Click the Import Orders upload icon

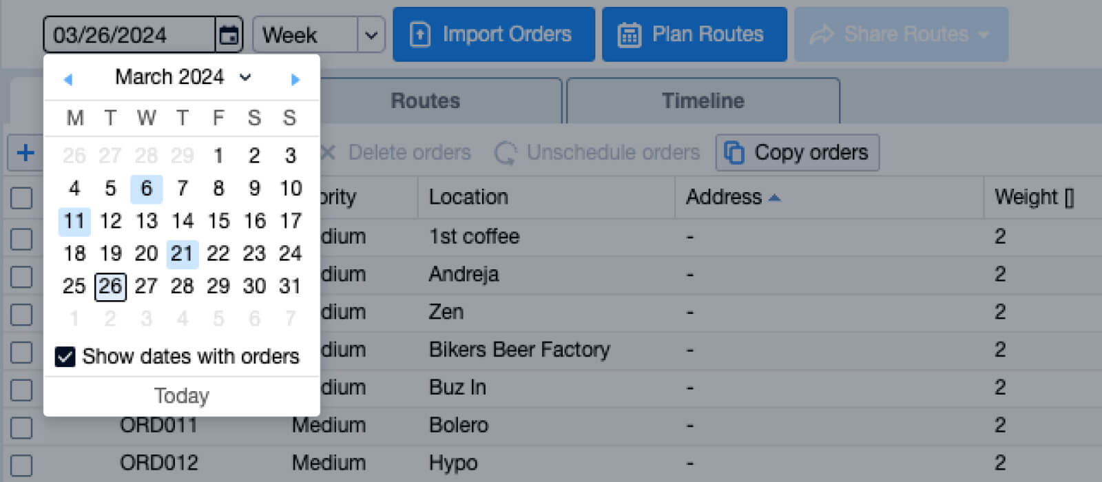point(420,34)
